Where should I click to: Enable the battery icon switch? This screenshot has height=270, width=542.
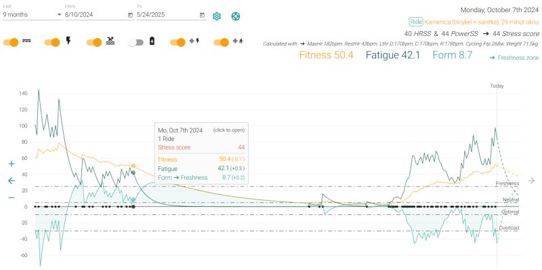tap(135, 42)
